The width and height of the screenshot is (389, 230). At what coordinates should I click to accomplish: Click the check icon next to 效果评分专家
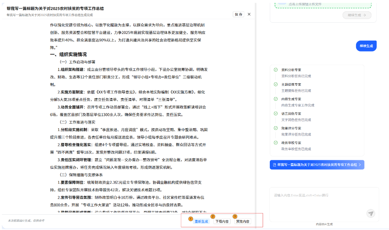click(x=276, y=128)
